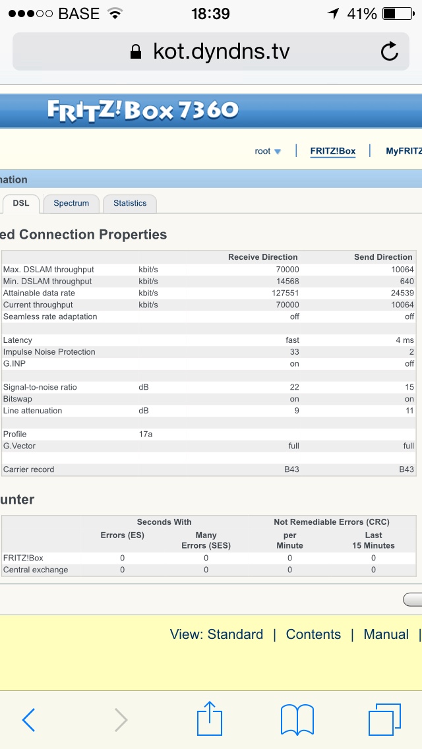Select the DSL tab
The width and height of the screenshot is (422, 749).
[x=20, y=203]
